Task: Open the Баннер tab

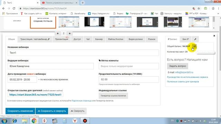Action: [99, 39]
